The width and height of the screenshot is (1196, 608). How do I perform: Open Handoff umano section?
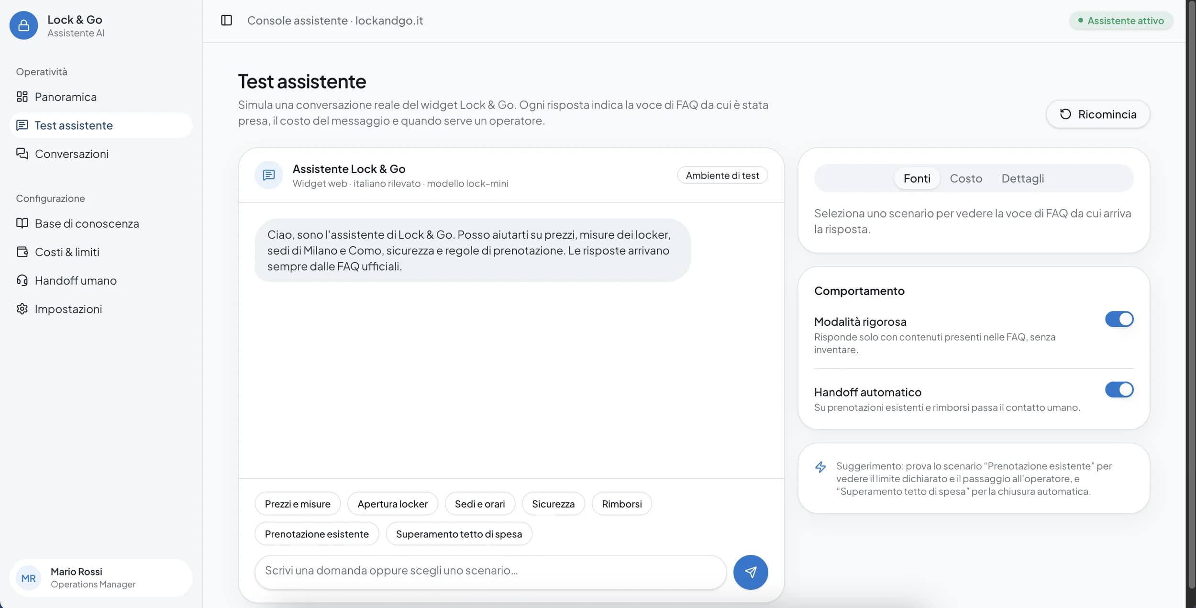[101, 280]
